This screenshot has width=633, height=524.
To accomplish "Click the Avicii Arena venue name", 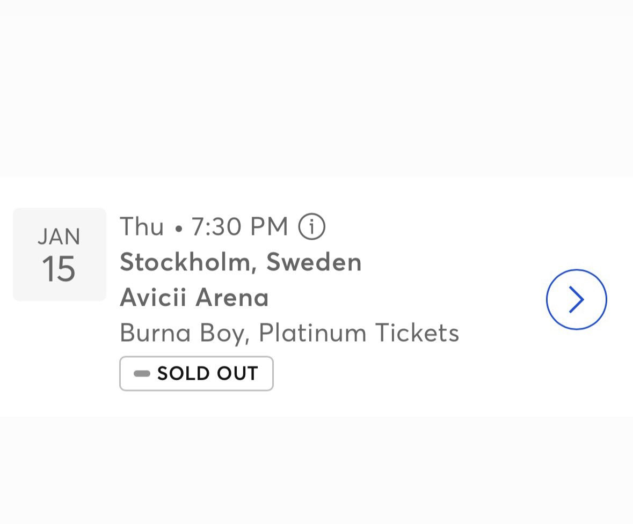I will click(194, 297).
